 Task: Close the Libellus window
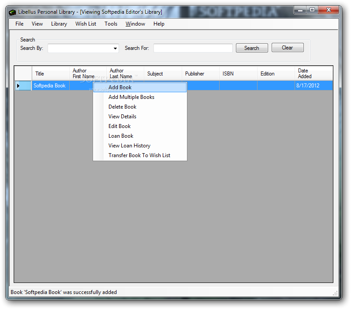click(x=329, y=10)
